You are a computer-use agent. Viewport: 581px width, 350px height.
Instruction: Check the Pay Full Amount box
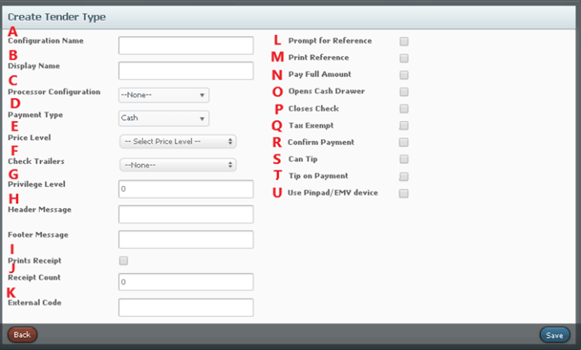404,75
